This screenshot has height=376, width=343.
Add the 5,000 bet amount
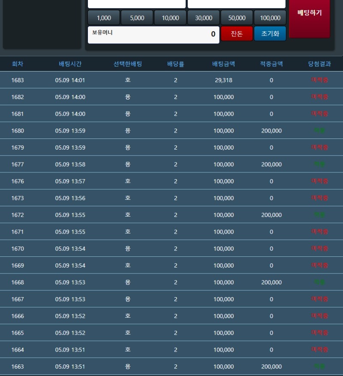tap(137, 18)
